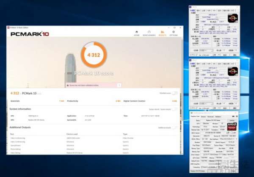Click upper CPU-Z title bar icon
The image size is (254, 177).
tap(190, 7)
